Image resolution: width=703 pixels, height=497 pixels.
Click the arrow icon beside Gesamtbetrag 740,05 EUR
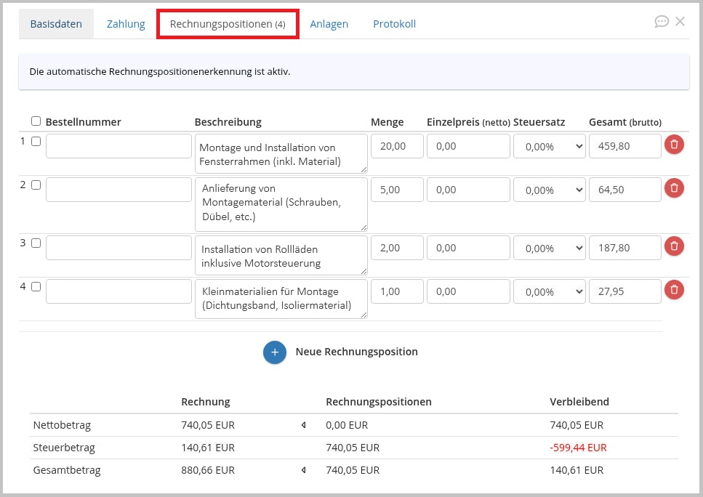(x=304, y=470)
